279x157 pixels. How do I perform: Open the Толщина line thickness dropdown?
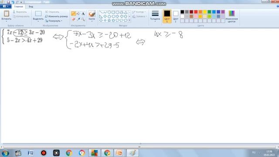click(155, 17)
